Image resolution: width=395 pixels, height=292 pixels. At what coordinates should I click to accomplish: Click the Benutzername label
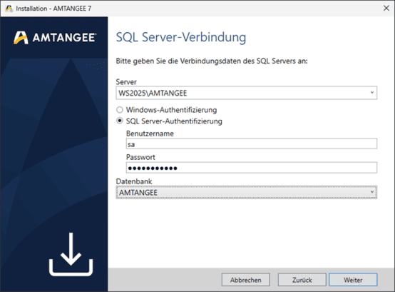(x=150, y=134)
